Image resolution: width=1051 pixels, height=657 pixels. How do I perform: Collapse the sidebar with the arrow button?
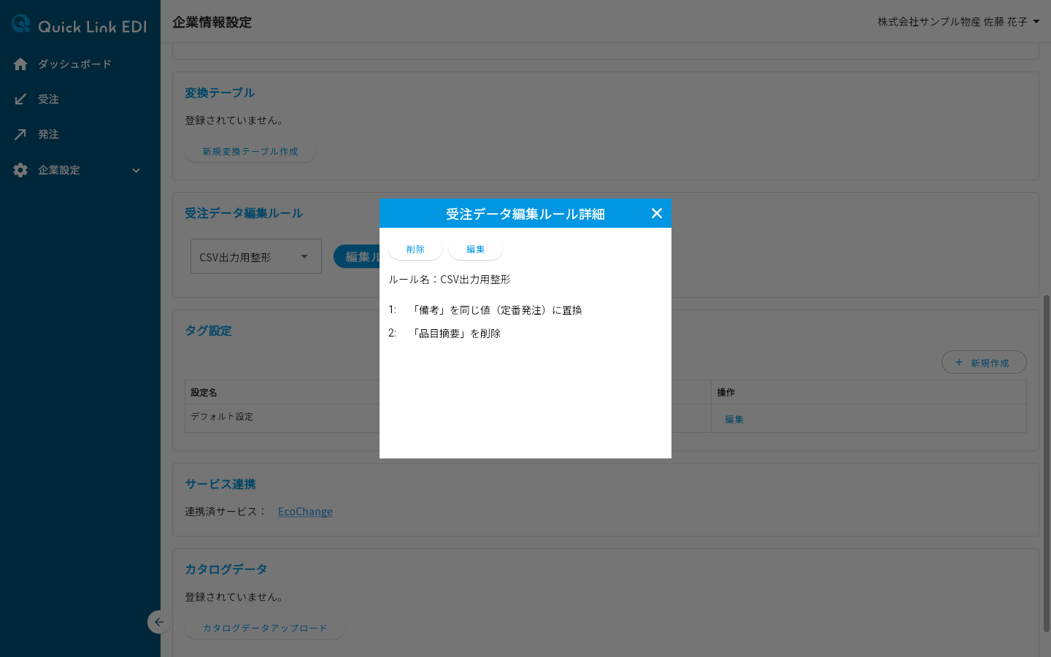(x=158, y=622)
